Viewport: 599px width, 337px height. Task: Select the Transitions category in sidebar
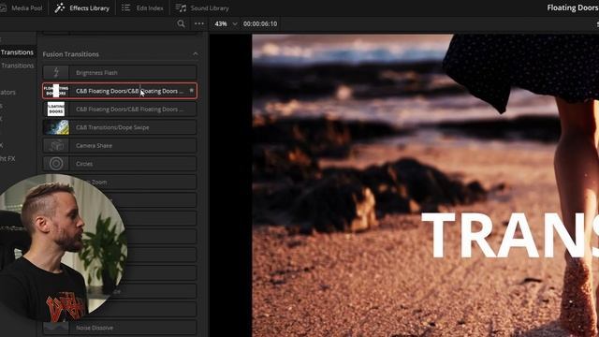[x=17, y=52]
